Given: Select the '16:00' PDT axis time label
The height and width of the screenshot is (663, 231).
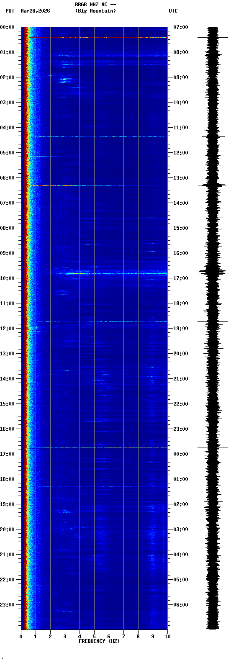Looking at the screenshot, I should 7,429.
